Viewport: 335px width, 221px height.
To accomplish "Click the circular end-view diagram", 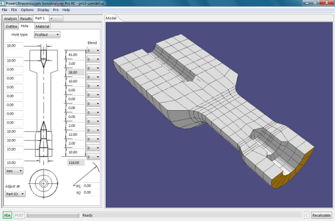I will 44,183.
